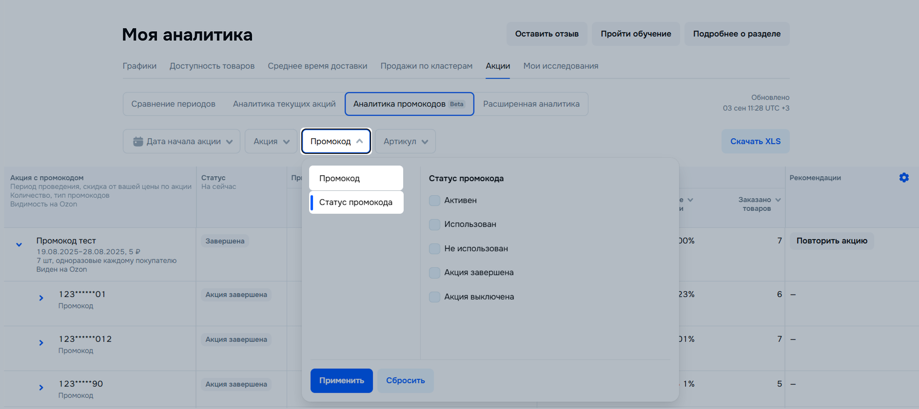
Task: Check the Активен status checkbox
Action: tap(434, 201)
